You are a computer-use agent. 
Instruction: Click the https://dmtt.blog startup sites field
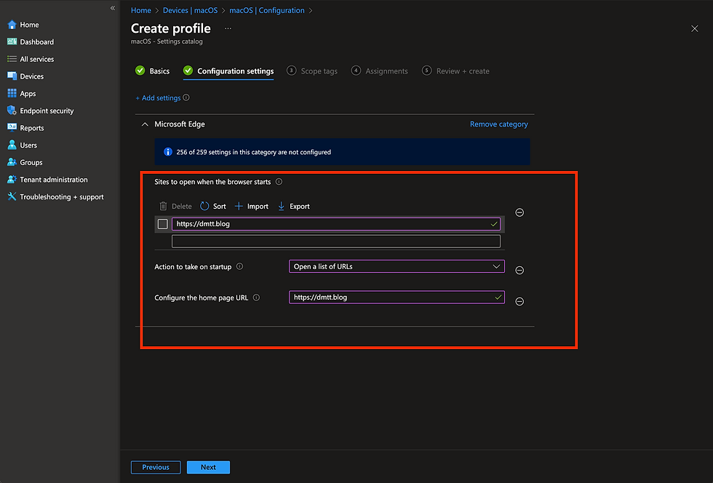(336, 224)
